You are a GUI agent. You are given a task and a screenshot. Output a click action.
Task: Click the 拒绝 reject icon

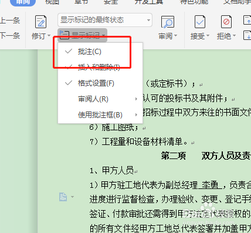(x=226, y=22)
